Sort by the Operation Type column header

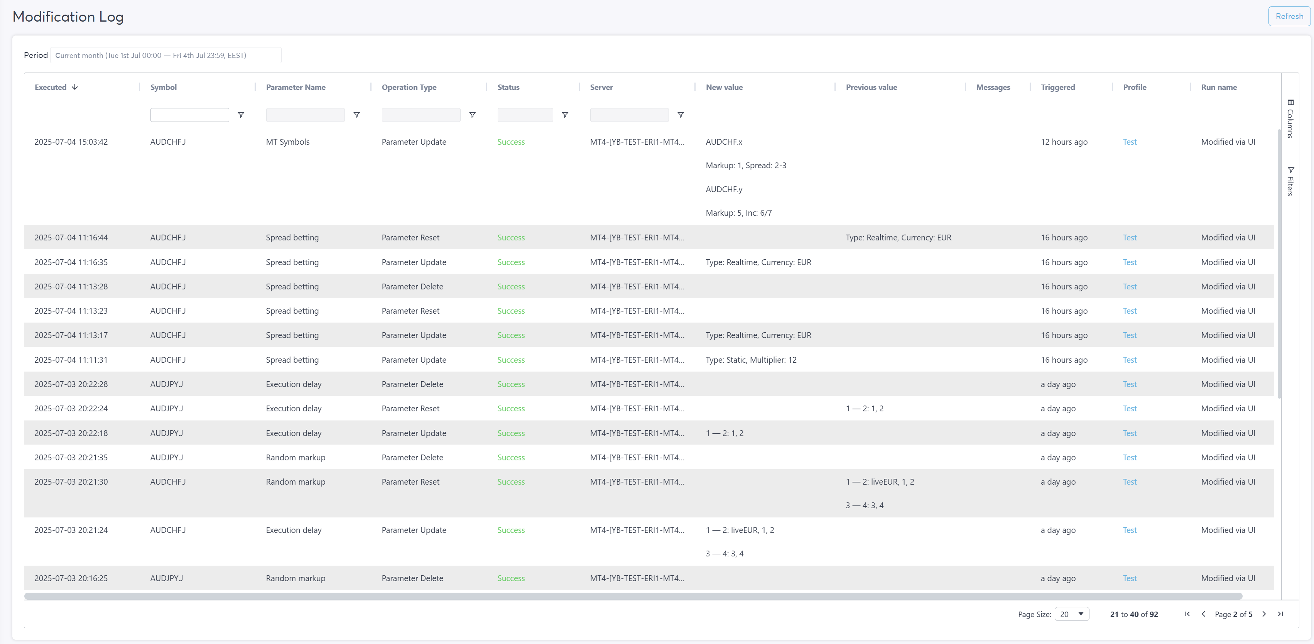pyautogui.click(x=409, y=87)
